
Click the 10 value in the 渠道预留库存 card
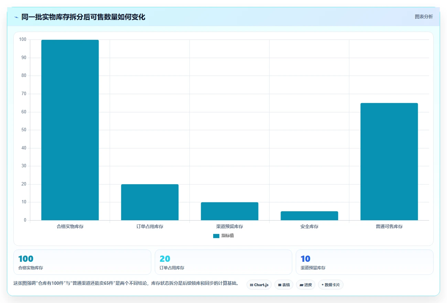(305, 259)
